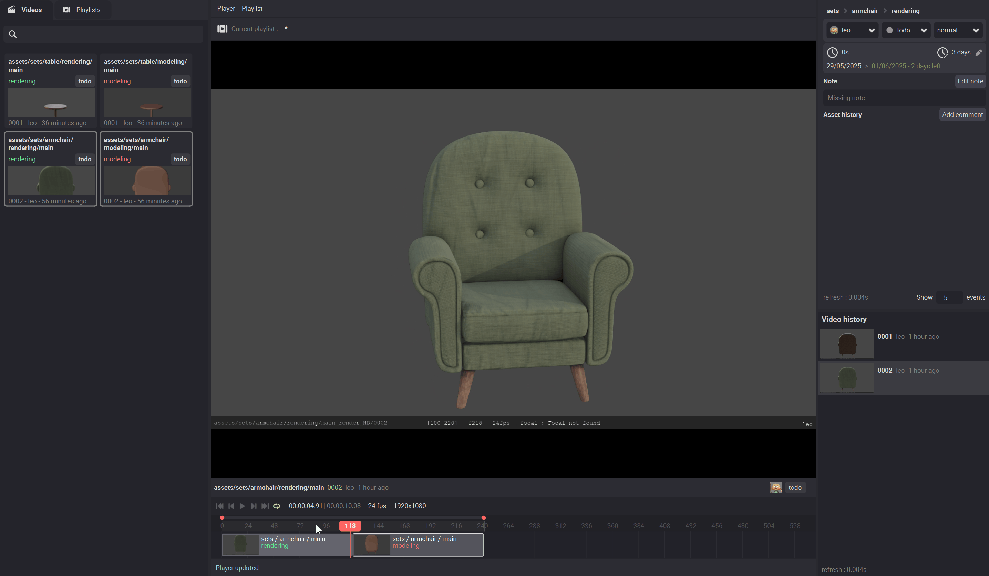Open the leo assignee dropdown
989x576 pixels.
coord(852,30)
